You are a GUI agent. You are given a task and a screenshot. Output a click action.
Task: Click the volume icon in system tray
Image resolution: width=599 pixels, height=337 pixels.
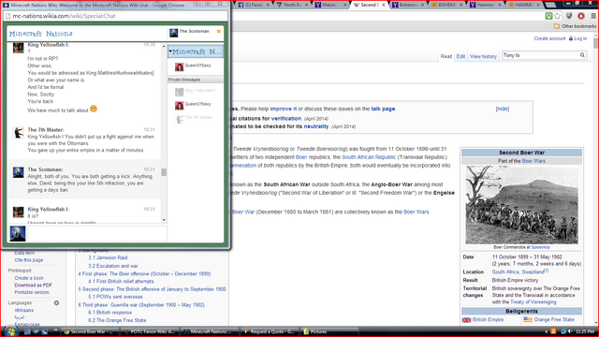tap(570, 331)
